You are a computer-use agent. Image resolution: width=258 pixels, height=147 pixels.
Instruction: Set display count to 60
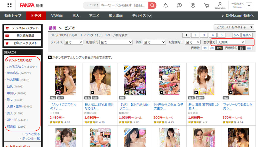click(x=212, y=48)
